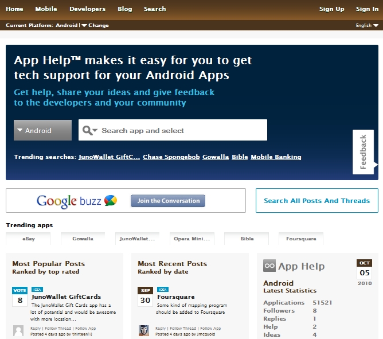Open the Search page from top navigation

coord(155,9)
